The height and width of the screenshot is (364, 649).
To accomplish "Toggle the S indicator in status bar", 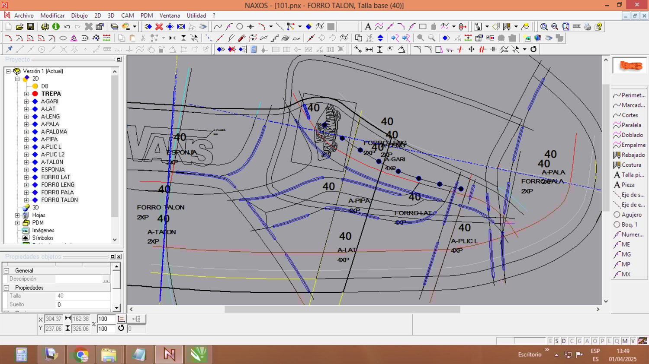I will click(557, 341).
